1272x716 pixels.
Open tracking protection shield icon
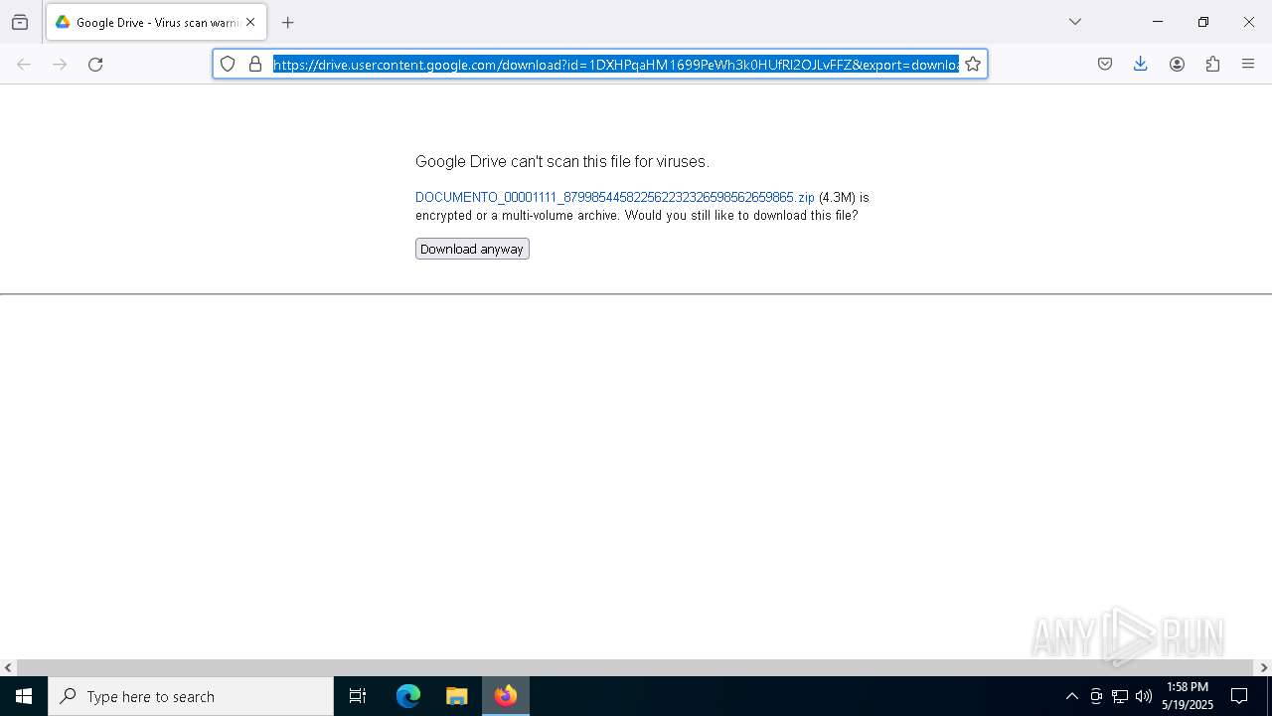(x=228, y=64)
